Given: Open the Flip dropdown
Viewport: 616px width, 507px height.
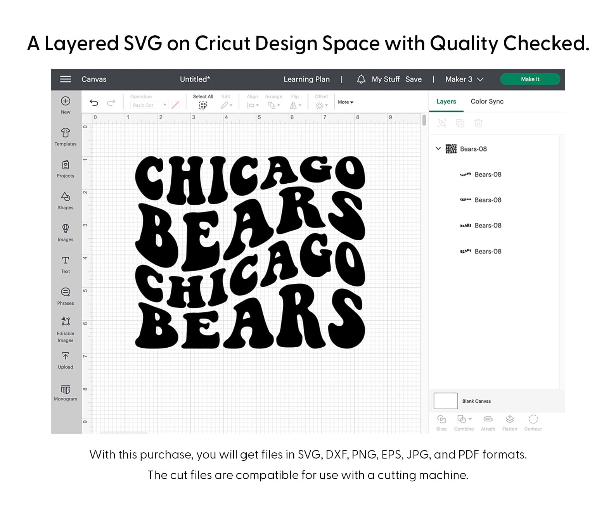Looking at the screenshot, I should 296,105.
